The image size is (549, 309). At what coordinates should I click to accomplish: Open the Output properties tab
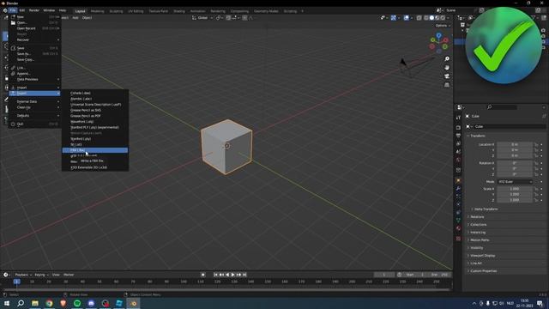coord(458,136)
